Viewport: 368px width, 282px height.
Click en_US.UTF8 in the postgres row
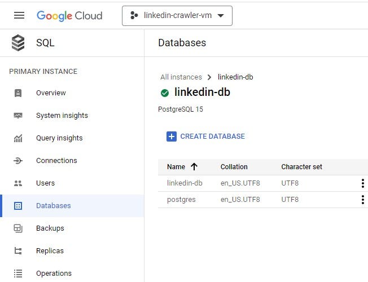click(x=240, y=200)
